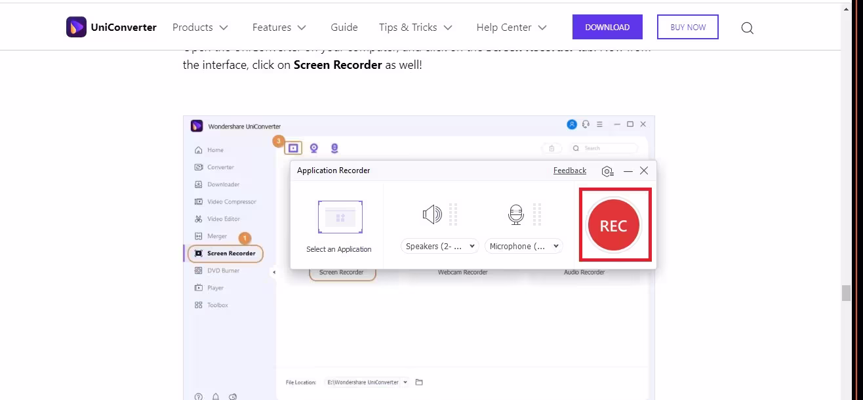Expand the Help Center menu
This screenshot has width=863, height=400.
coord(512,28)
